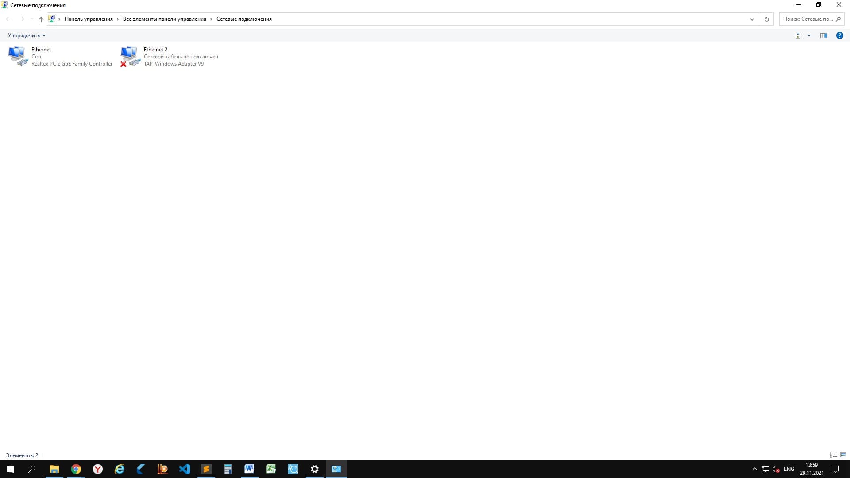Click ENG language indicator in tray
Screen dimensions: 850x478
pos(789,469)
